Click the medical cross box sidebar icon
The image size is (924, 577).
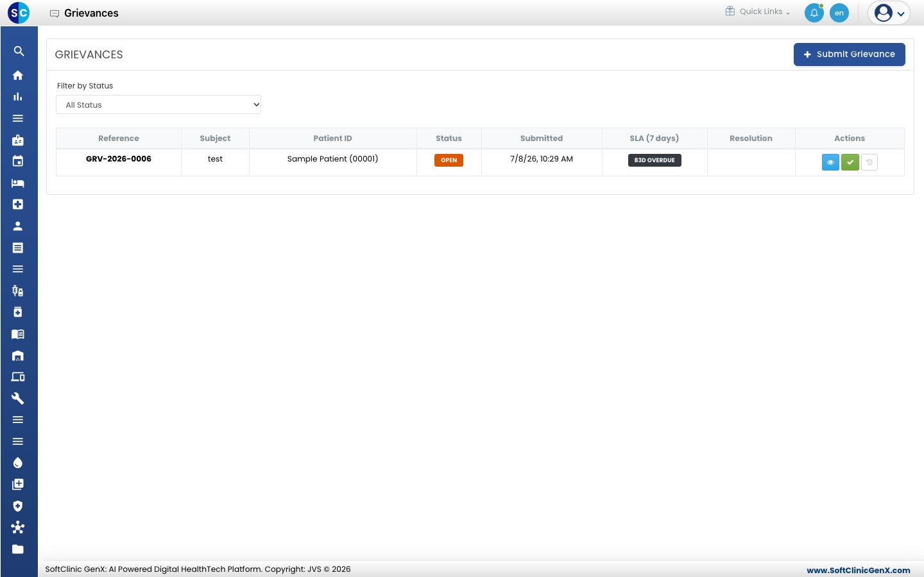tap(18, 205)
